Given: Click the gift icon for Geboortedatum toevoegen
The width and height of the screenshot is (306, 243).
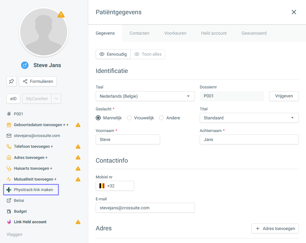Looking at the screenshot, I should pyautogui.click(x=9, y=125).
